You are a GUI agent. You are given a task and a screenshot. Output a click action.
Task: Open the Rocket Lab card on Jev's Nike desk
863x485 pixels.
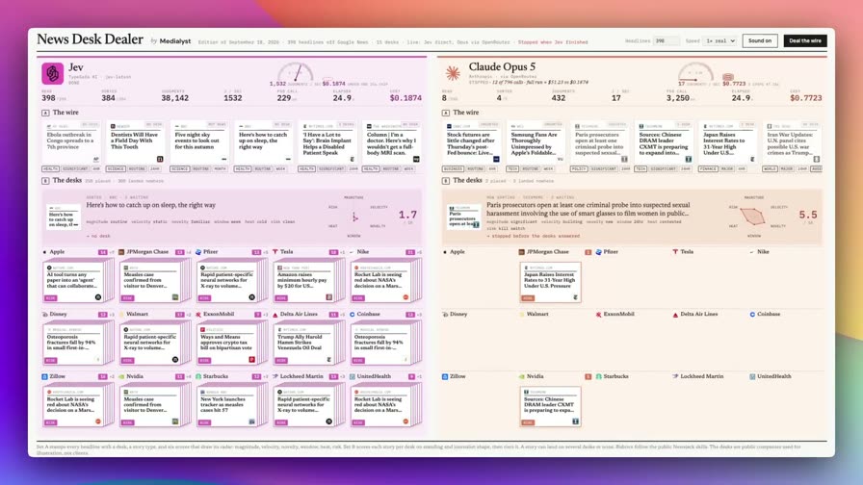coord(380,282)
